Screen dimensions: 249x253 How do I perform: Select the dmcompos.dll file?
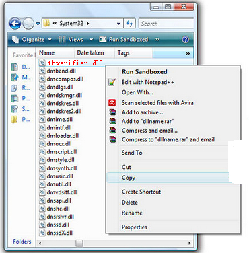(x=61, y=79)
